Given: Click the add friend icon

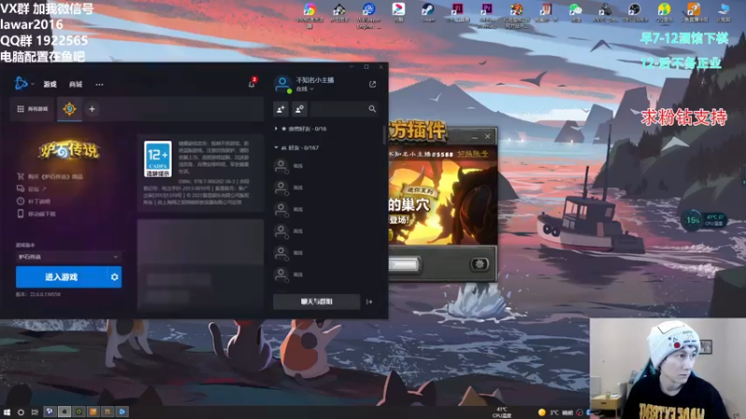Looking at the screenshot, I should coord(281,109).
